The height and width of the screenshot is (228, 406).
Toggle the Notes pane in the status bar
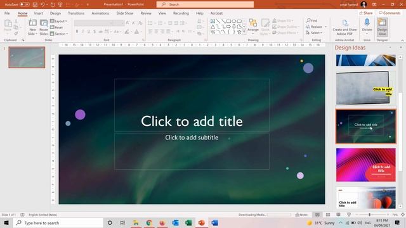click(x=301, y=215)
